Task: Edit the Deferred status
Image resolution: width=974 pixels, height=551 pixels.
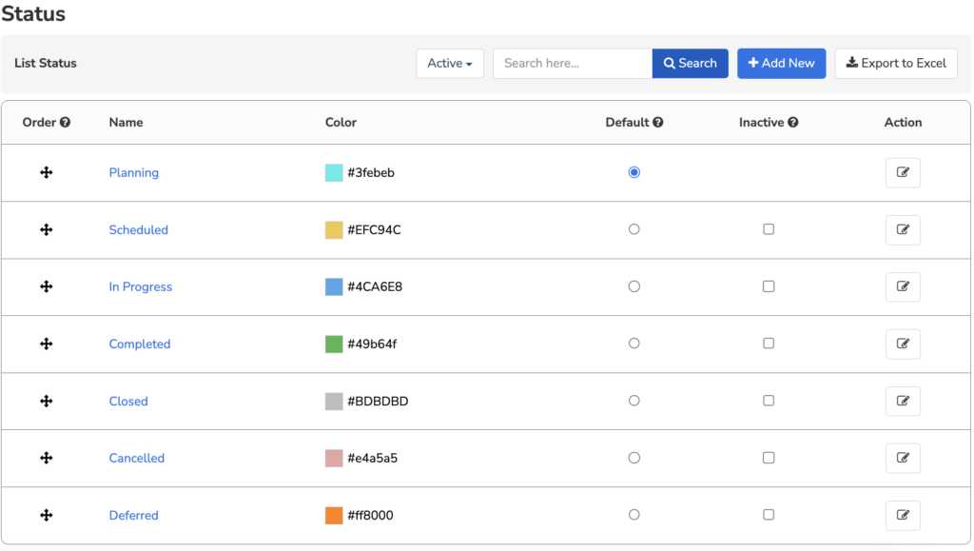Action: (x=903, y=515)
